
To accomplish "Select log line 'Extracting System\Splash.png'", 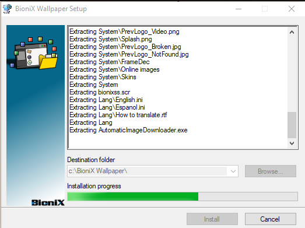I will pyautogui.click(x=111, y=39).
